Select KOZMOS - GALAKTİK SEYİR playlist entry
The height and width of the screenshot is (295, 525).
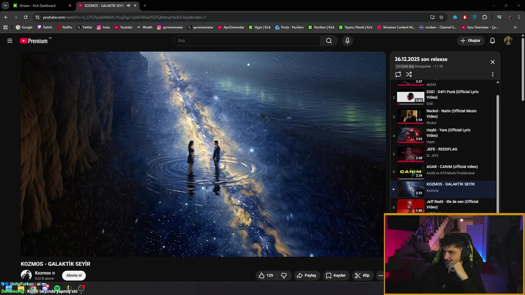[x=443, y=189]
